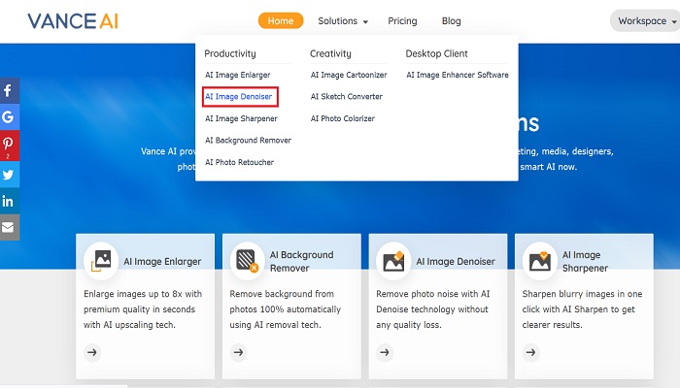This screenshot has width=680, height=388.
Task: Click the Desktop Client column heading
Action: pos(437,53)
